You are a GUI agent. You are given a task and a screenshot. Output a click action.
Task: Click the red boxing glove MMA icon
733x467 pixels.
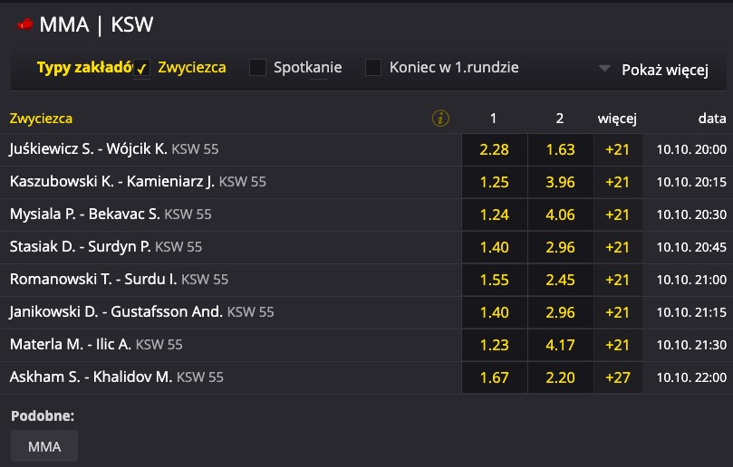click(x=25, y=24)
